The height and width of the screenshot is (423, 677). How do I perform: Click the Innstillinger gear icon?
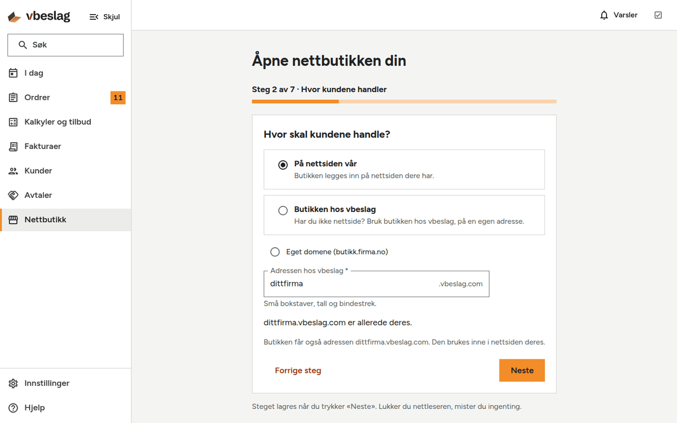tap(14, 384)
